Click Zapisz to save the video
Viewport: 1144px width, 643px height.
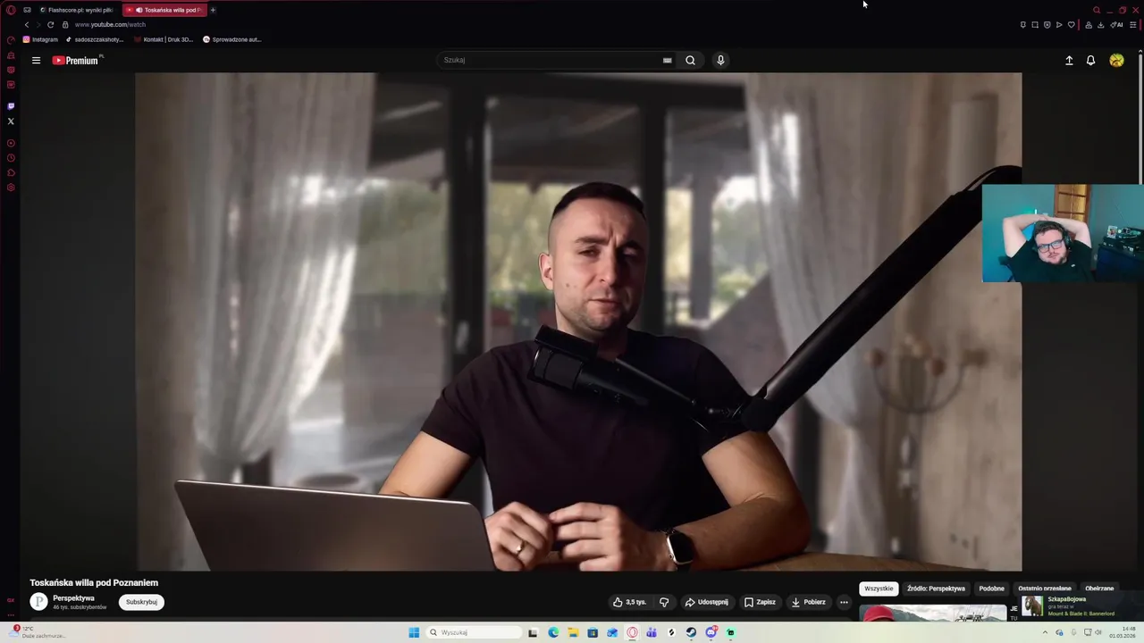click(x=760, y=602)
